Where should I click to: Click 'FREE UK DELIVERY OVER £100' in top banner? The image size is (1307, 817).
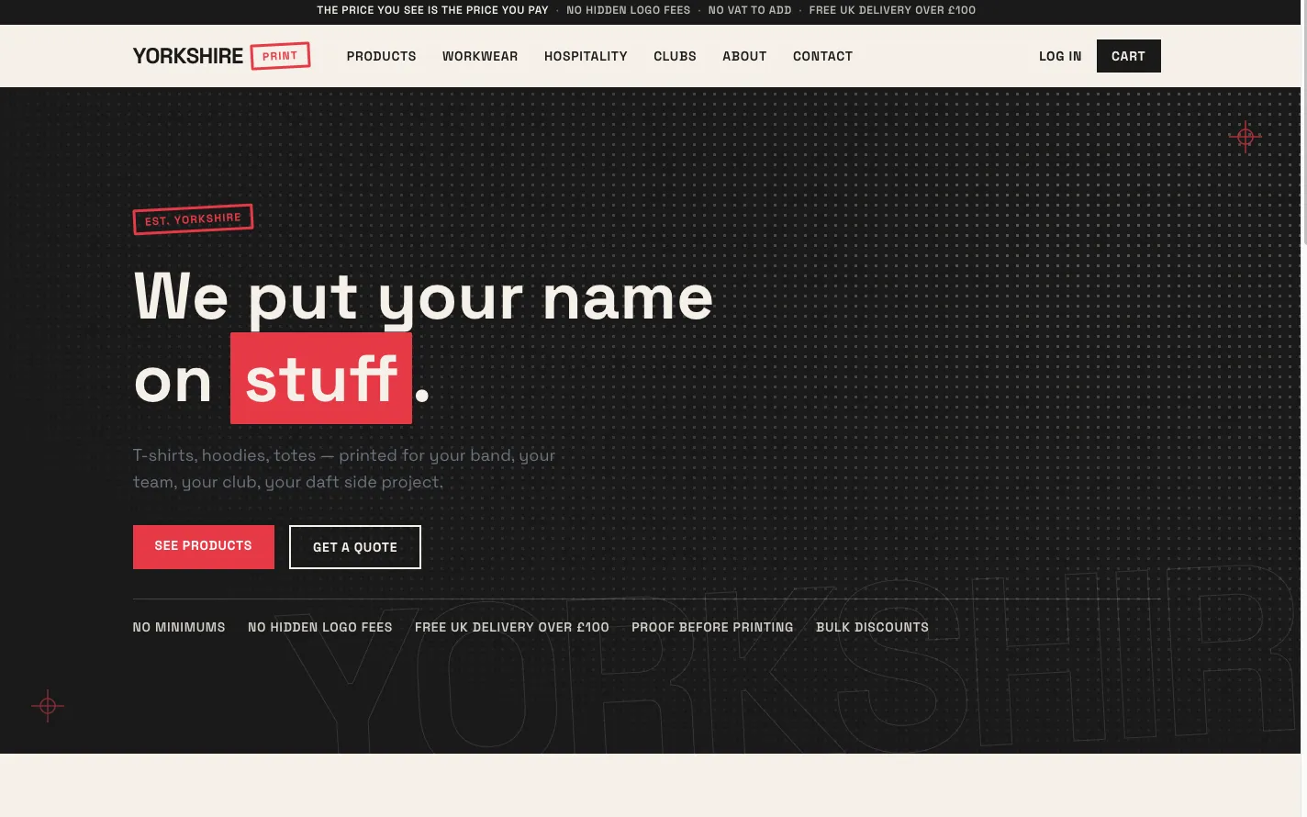892,10
